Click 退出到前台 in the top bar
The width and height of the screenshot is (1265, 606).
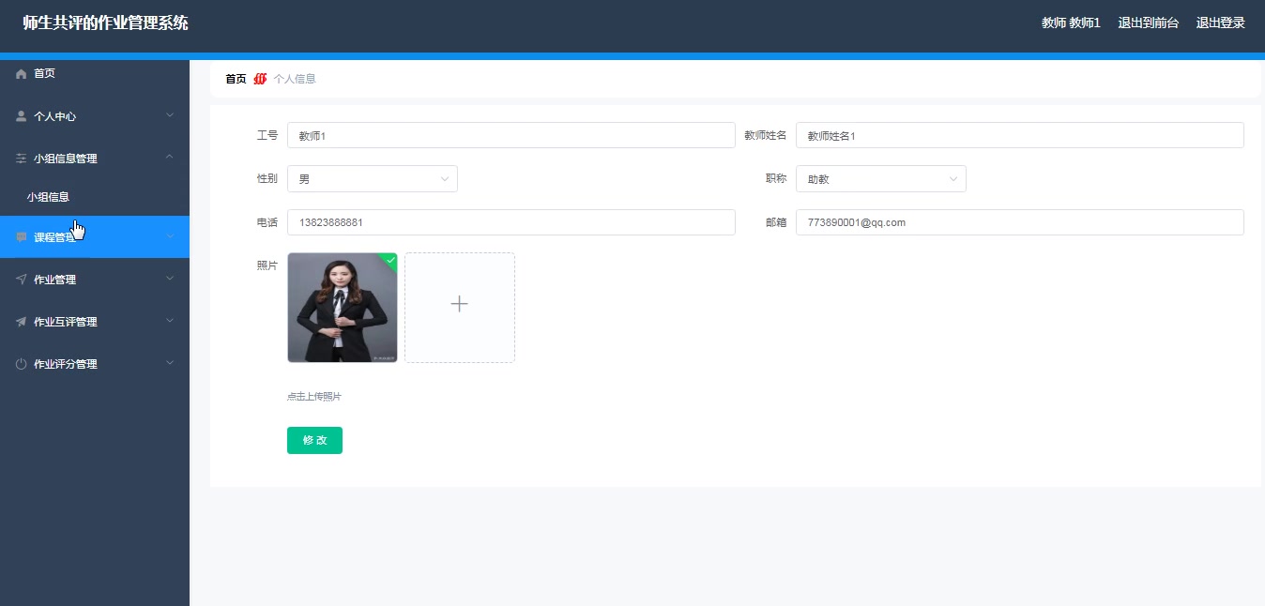(1148, 22)
